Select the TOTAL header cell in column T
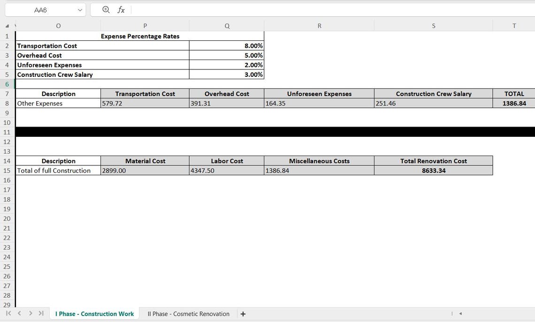535x322 pixels. 514,93
